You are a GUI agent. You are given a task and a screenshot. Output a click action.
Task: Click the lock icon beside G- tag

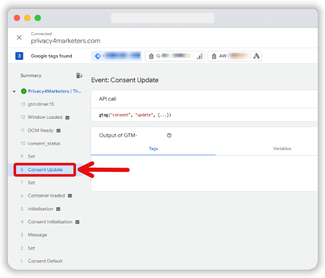[x=152, y=56]
